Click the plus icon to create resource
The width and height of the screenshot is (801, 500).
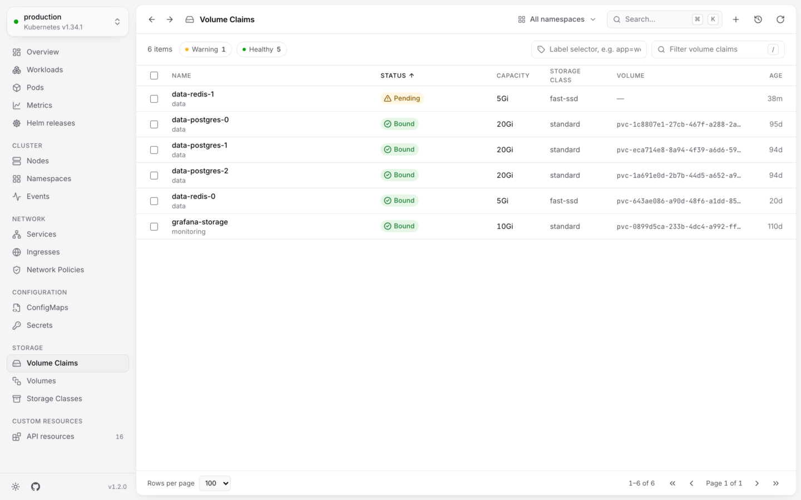[736, 19]
